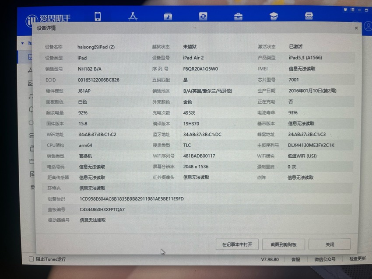Image resolution: width=372 pixels, height=279 pixels.
Task: Click the sales region B/A(英国/爱尔兰/马耳他)
Action: click(207, 91)
